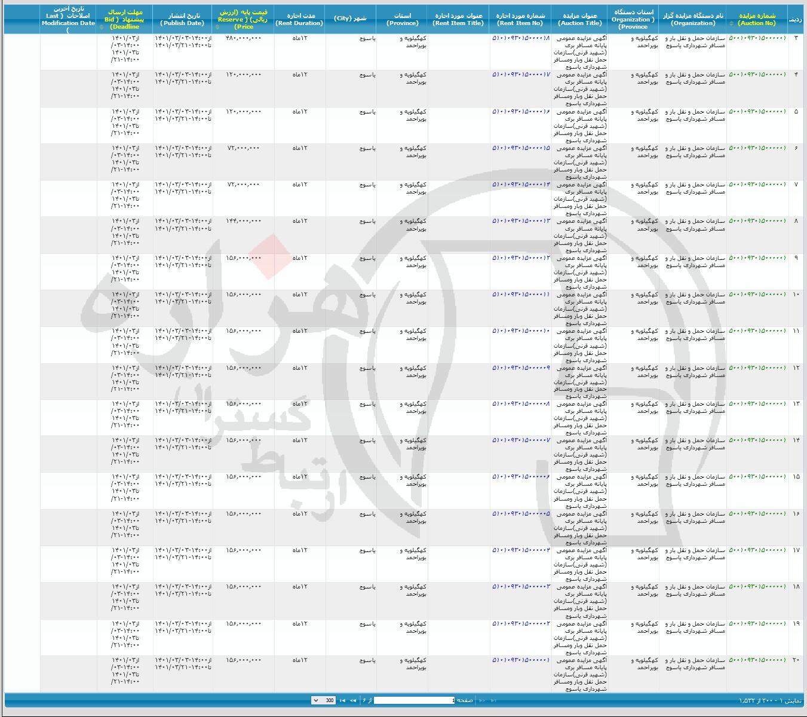This screenshot has height=717, width=807.
Task: Open the rent item number link in row 20
Action: (520, 660)
